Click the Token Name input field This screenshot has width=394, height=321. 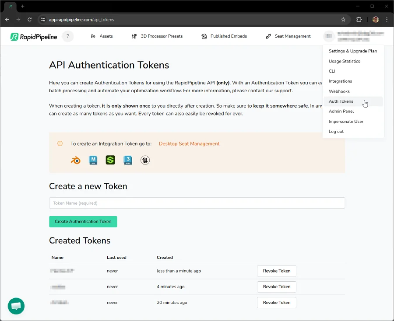tap(197, 203)
